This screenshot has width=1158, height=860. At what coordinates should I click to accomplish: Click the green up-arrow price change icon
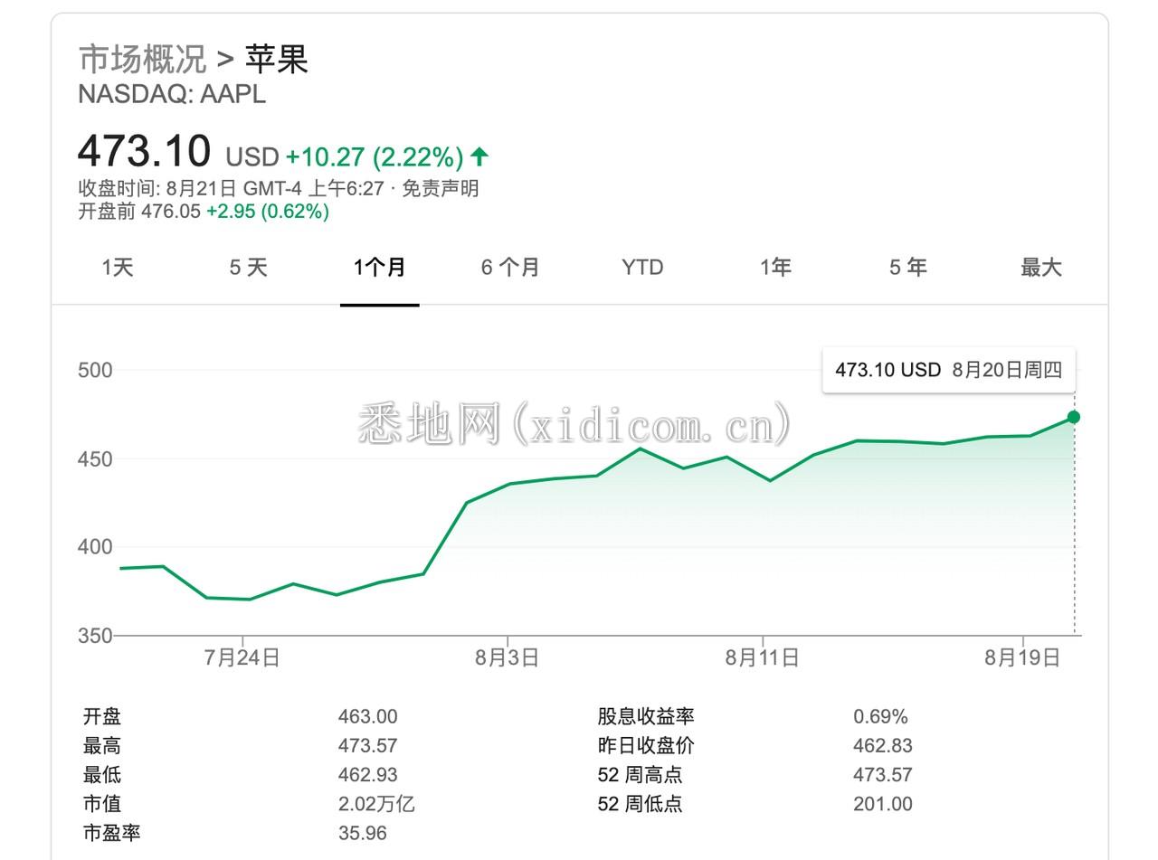[479, 156]
